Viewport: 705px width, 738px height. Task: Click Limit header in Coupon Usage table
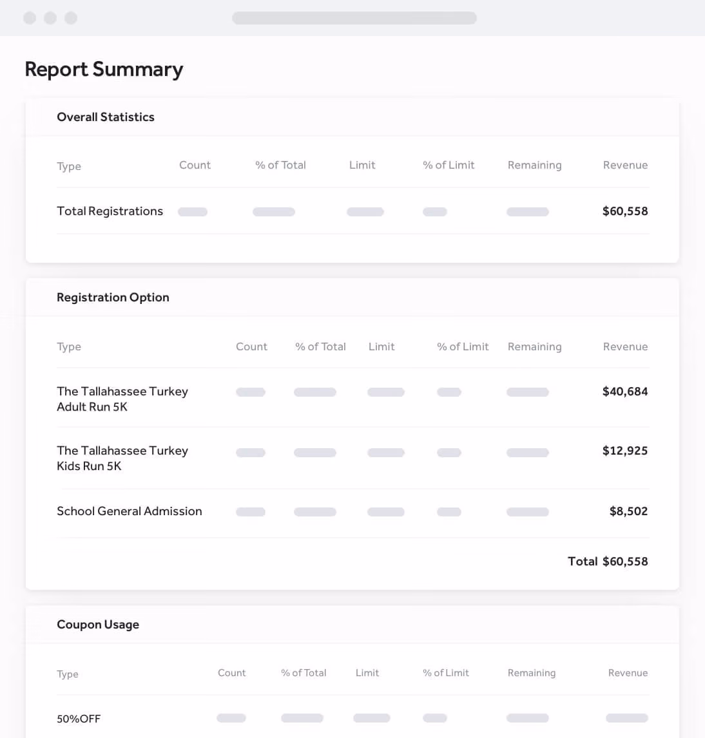pos(367,673)
